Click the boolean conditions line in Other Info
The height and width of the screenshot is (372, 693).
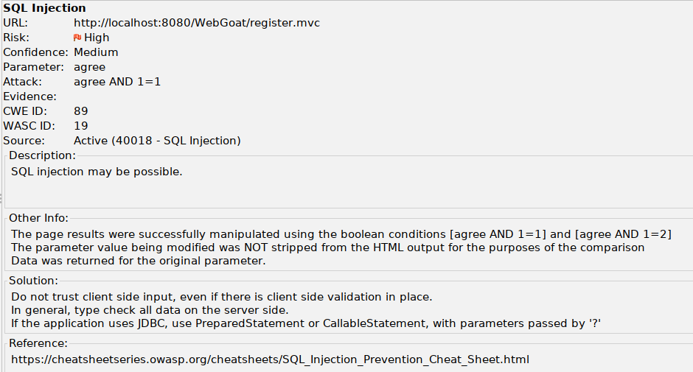click(341, 234)
